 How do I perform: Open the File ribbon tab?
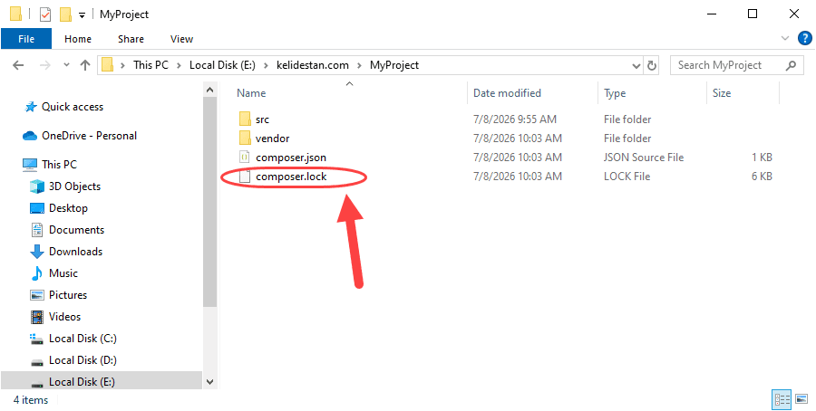point(26,39)
